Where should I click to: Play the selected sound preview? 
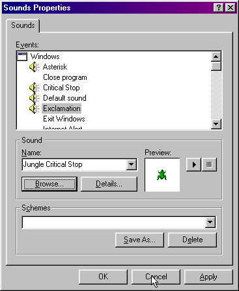(193, 165)
